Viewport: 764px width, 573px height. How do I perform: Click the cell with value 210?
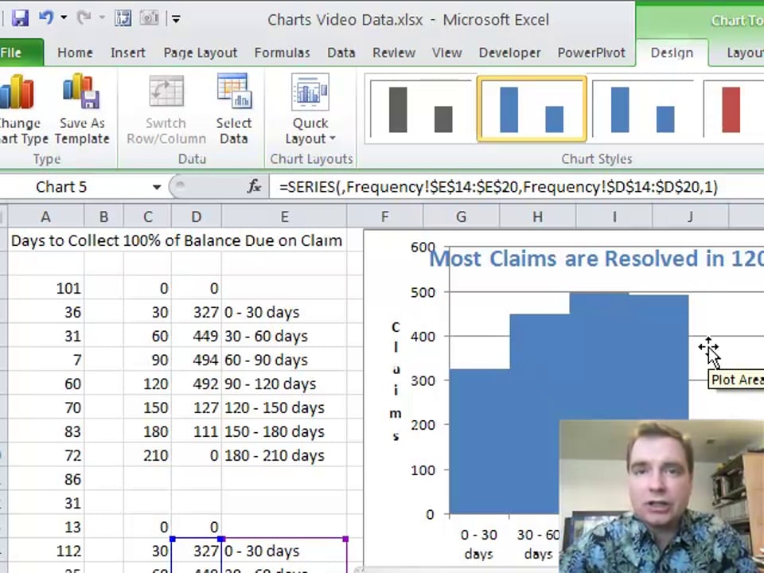coord(148,455)
